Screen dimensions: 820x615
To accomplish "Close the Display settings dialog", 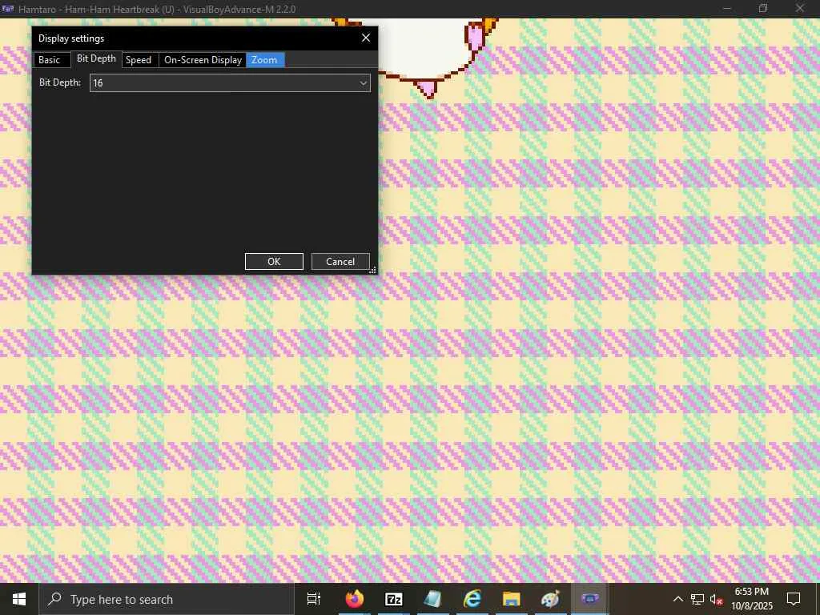I will pos(366,38).
